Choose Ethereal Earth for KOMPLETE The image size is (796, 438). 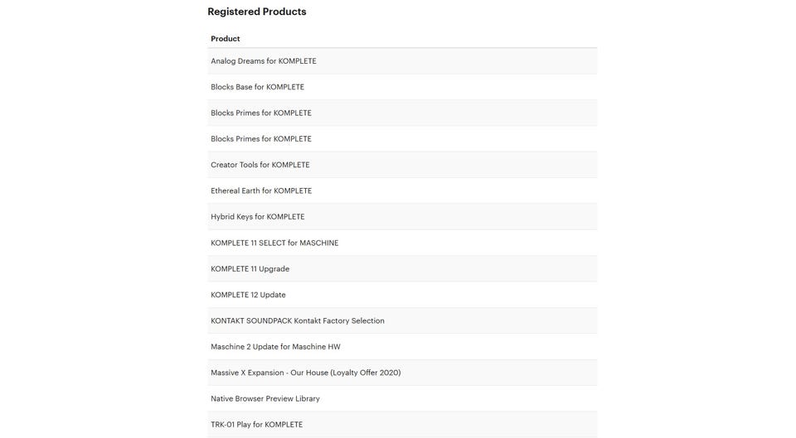[x=402, y=190]
